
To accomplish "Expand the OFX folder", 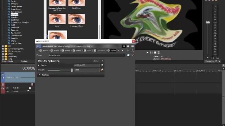I will pyautogui.click(x=3, y=46).
